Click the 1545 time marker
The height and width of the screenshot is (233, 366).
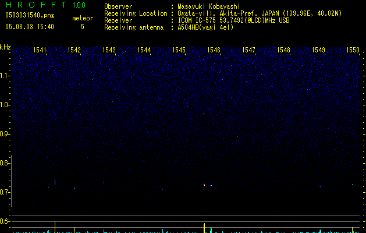[x=179, y=50]
